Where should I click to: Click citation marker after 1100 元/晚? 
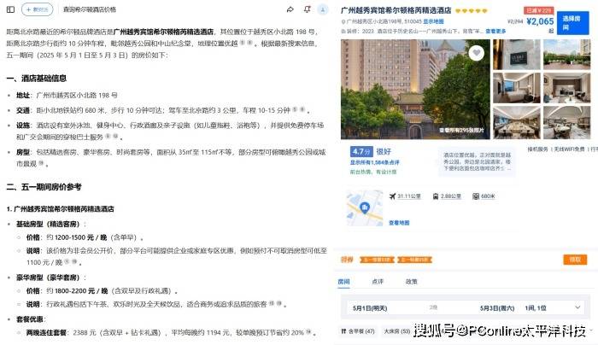[x=71, y=262]
